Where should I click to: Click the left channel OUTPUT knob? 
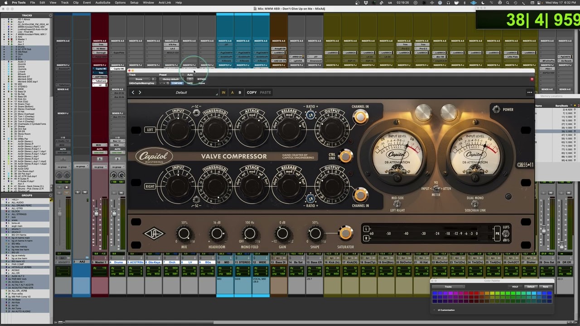[x=332, y=129]
